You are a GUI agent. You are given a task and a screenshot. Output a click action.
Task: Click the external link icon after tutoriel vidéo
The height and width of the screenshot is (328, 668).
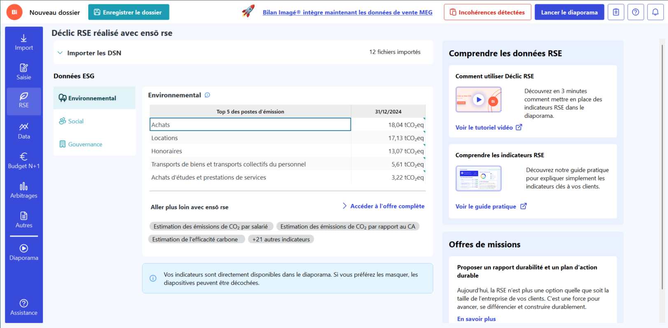click(519, 127)
